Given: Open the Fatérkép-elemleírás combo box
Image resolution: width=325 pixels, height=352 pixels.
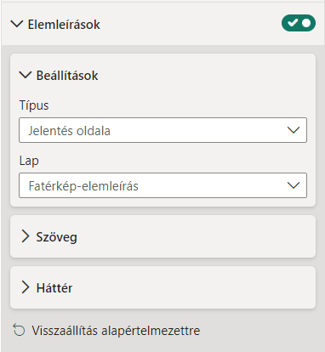Looking at the screenshot, I should click(162, 185).
